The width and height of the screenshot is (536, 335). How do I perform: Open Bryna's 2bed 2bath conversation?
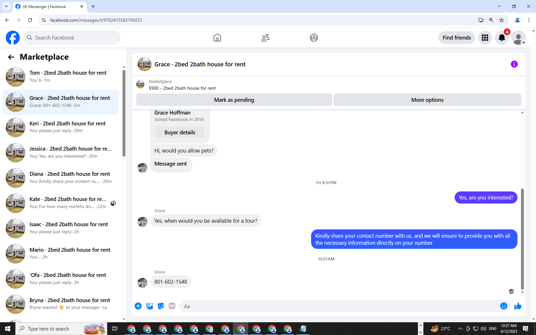[61, 304]
